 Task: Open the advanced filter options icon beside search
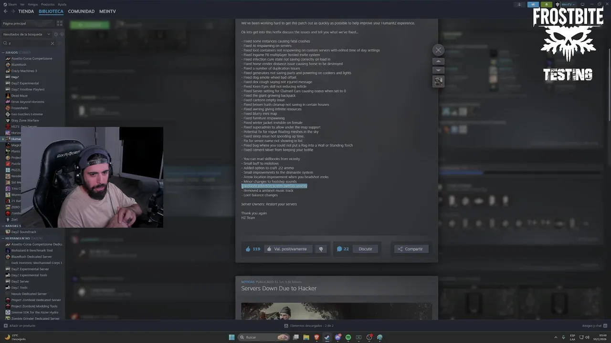pyautogui.click(x=61, y=43)
